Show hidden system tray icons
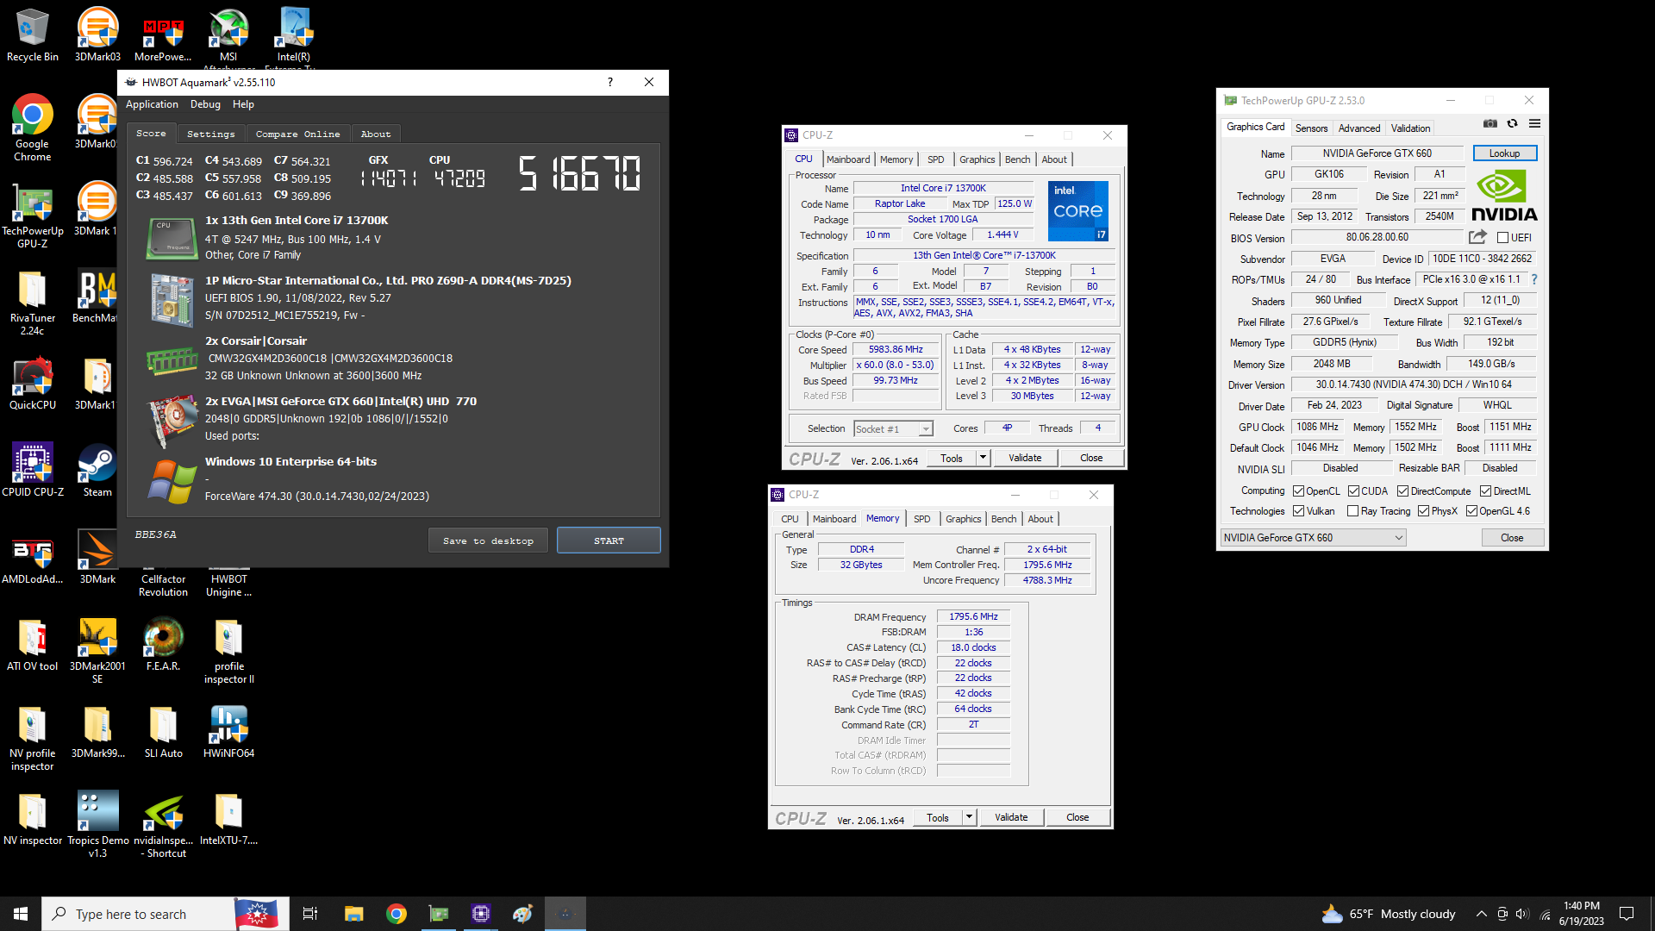Viewport: 1655px width, 931px height. 1481,914
